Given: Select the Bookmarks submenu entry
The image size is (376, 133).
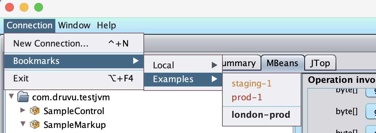Looking at the screenshot, I should [x=74, y=61].
